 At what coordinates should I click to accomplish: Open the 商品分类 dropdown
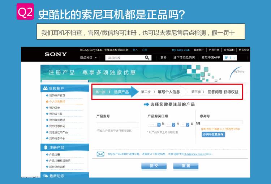pos(88,58)
